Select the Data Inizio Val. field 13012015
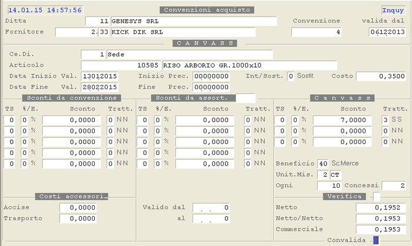The width and height of the screenshot is (412, 246). (99, 76)
